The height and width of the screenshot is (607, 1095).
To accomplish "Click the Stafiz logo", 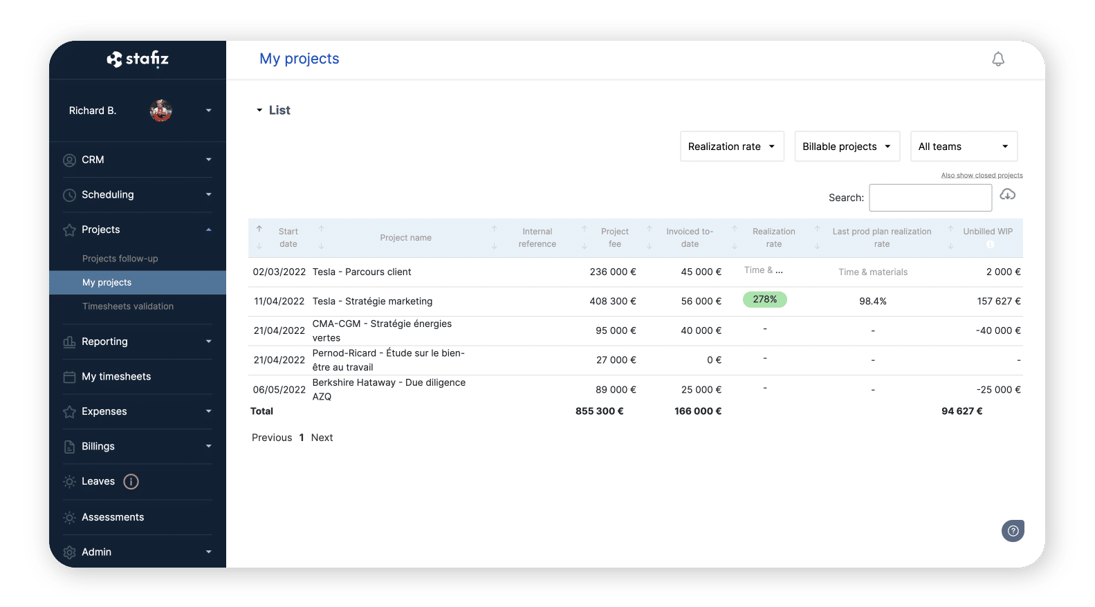I will [x=138, y=59].
